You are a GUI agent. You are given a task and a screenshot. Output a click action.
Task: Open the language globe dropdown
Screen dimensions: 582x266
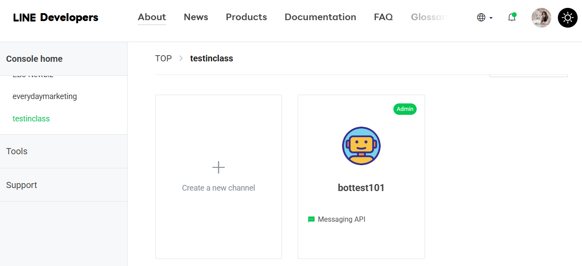(x=485, y=18)
